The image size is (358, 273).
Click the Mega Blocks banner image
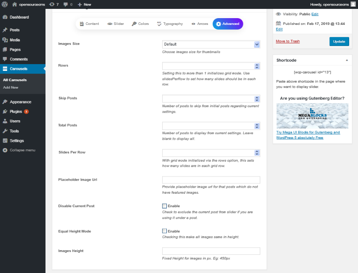[x=313, y=116]
